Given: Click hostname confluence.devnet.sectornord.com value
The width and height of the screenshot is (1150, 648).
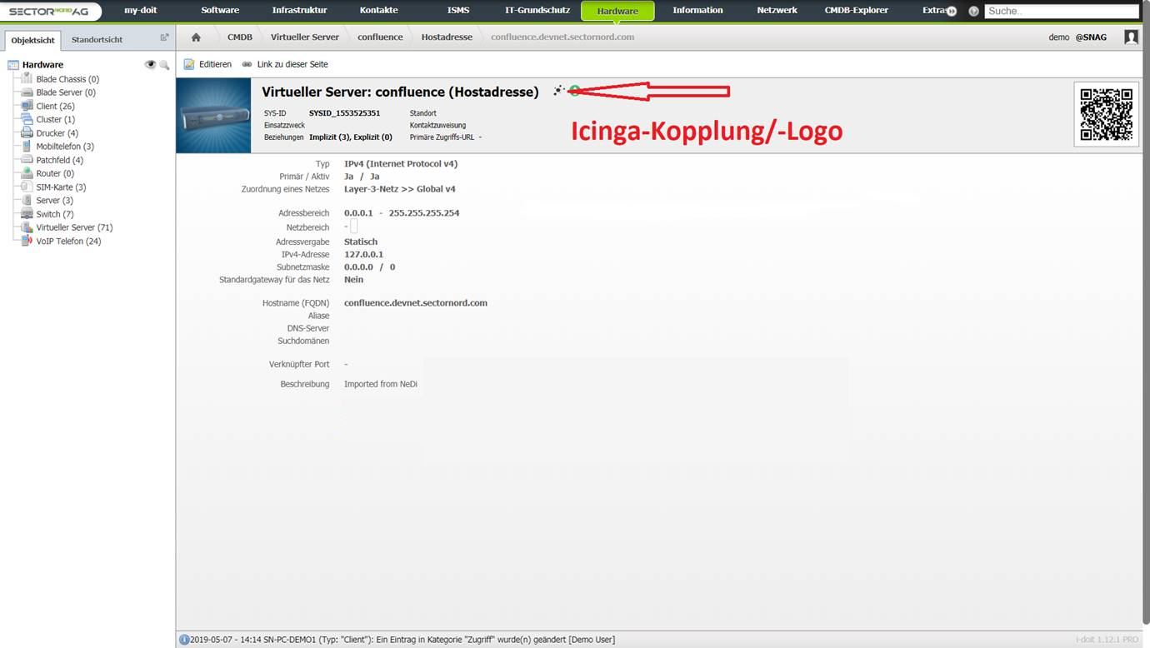Looking at the screenshot, I should coord(416,303).
